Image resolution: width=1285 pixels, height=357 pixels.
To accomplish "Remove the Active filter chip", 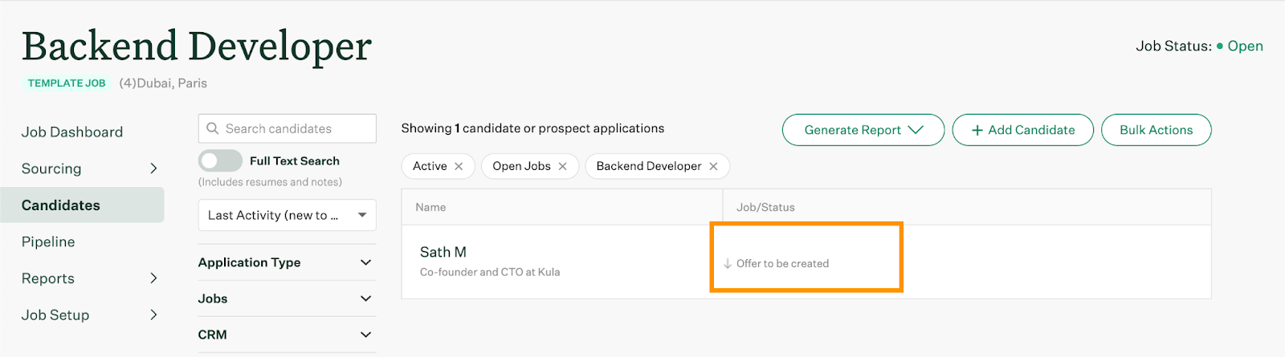I will [459, 166].
